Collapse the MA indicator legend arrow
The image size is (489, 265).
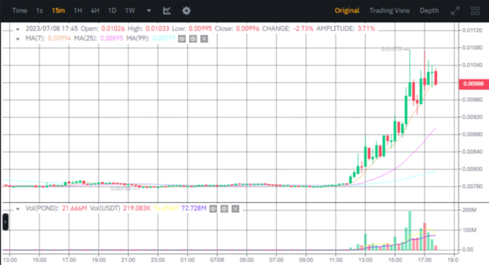point(18,39)
